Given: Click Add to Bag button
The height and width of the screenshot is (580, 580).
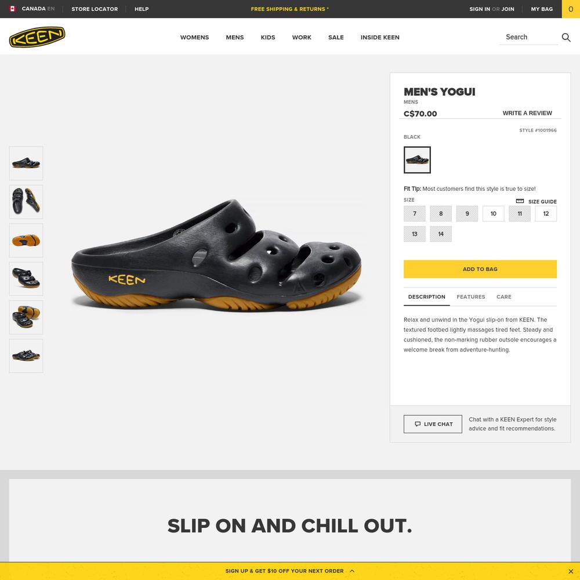Looking at the screenshot, I should pos(480,269).
